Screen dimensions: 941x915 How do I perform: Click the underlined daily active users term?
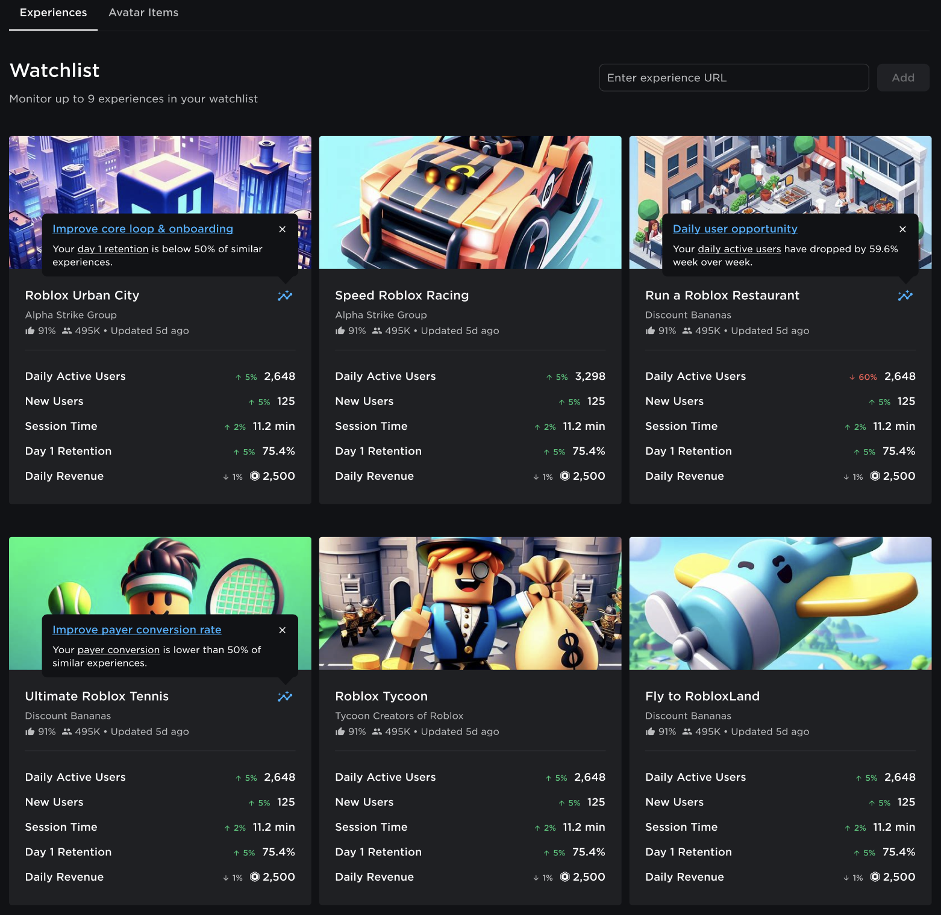coord(739,249)
